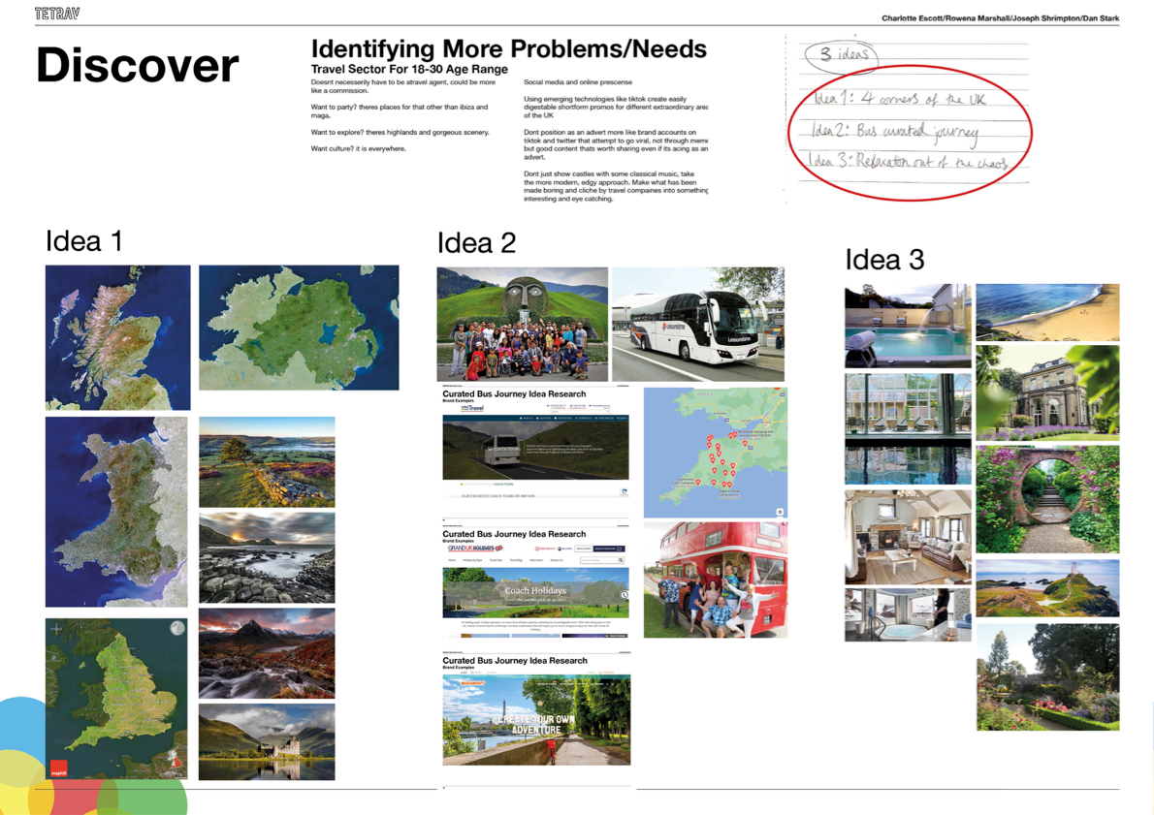Click the white Leisuretime coach photo

click(697, 324)
